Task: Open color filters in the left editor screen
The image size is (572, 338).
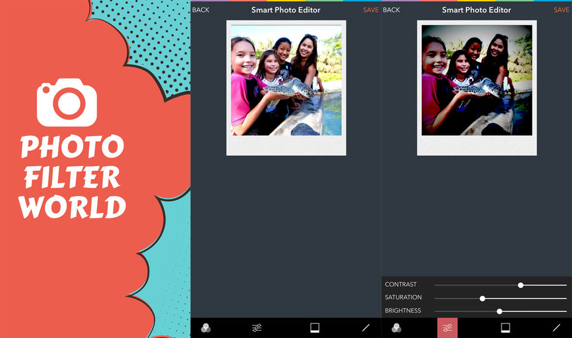Action: [x=206, y=328]
